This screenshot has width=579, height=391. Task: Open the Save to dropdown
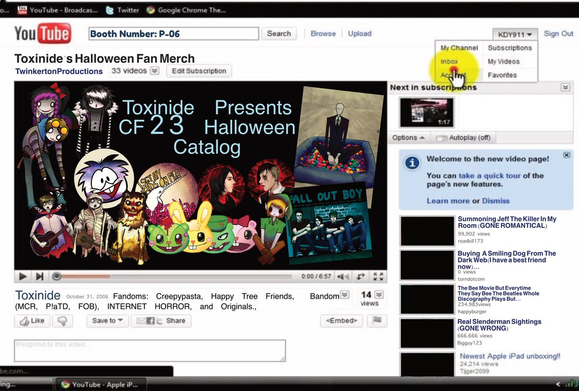(x=108, y=321)
